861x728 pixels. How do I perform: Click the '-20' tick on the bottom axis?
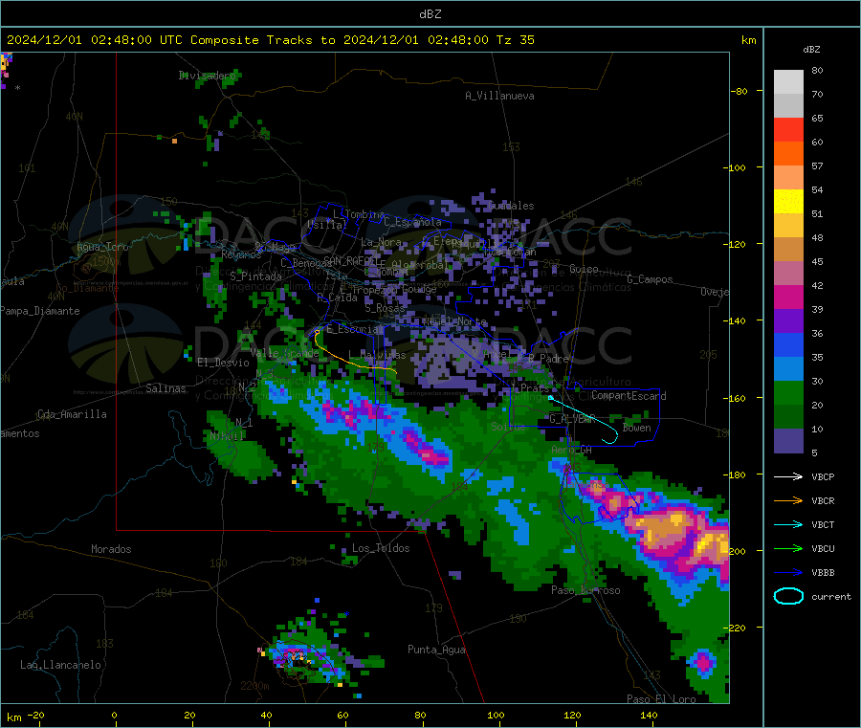pos(36,715)
